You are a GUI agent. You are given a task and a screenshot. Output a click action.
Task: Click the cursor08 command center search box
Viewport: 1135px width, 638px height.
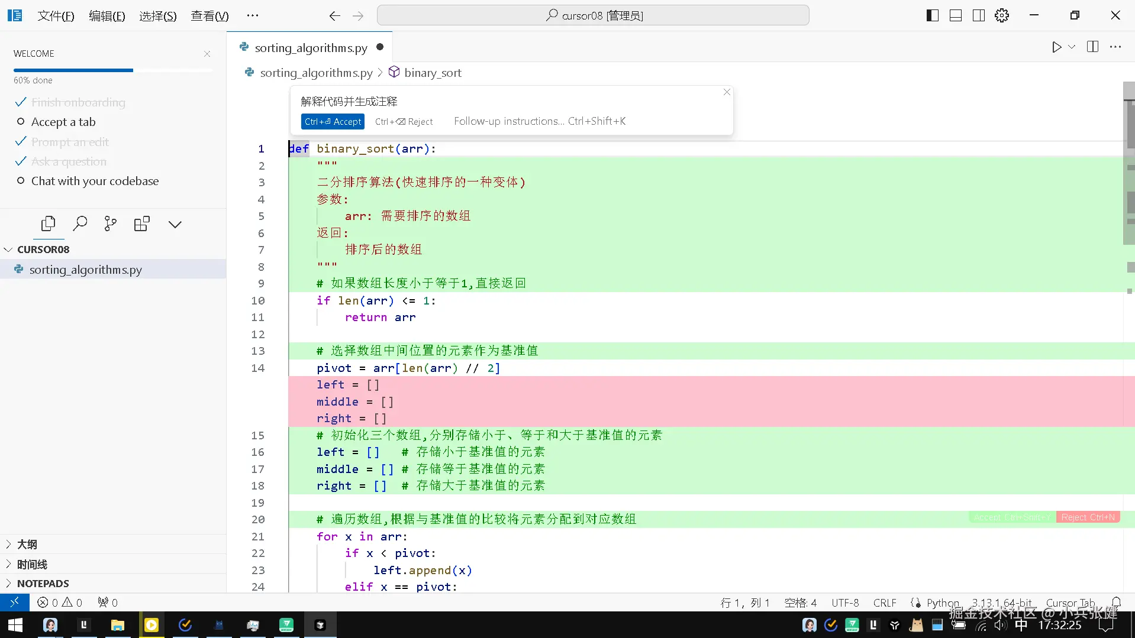click(593, 15)
